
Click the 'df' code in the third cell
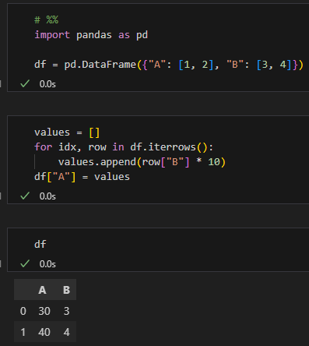(x=40, y=244)
